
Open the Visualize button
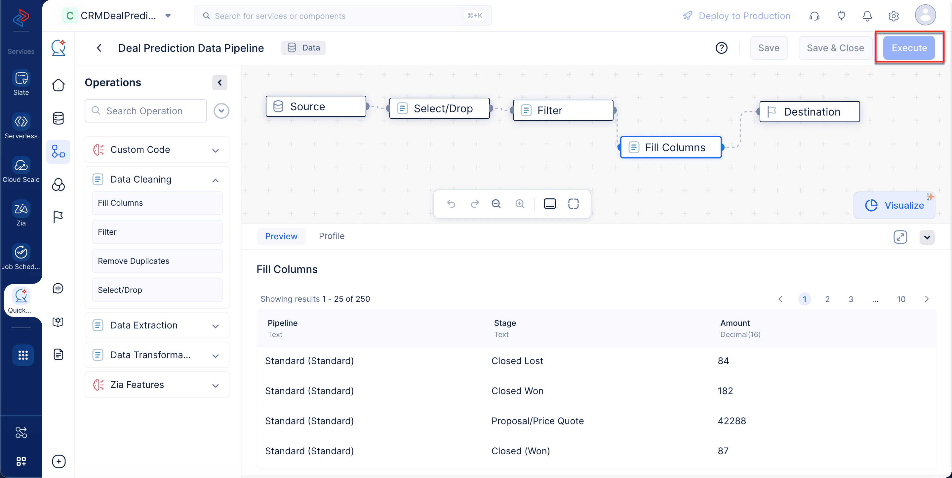pyautogui.click(x=894, y=205)
